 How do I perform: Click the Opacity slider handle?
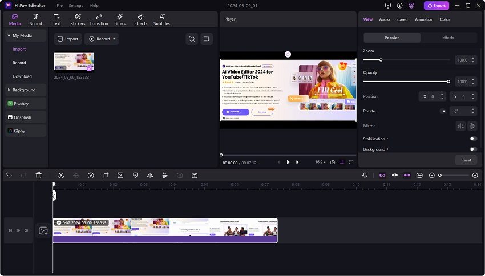(x=448, y=82)
